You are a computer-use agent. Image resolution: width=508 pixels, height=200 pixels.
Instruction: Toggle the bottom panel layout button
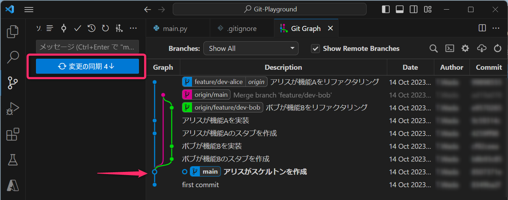pos(400,10)
